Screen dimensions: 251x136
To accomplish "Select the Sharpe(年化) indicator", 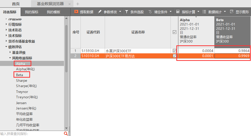I will [26, 86].
